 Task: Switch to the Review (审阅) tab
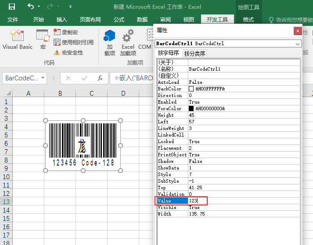pos(165,20)
